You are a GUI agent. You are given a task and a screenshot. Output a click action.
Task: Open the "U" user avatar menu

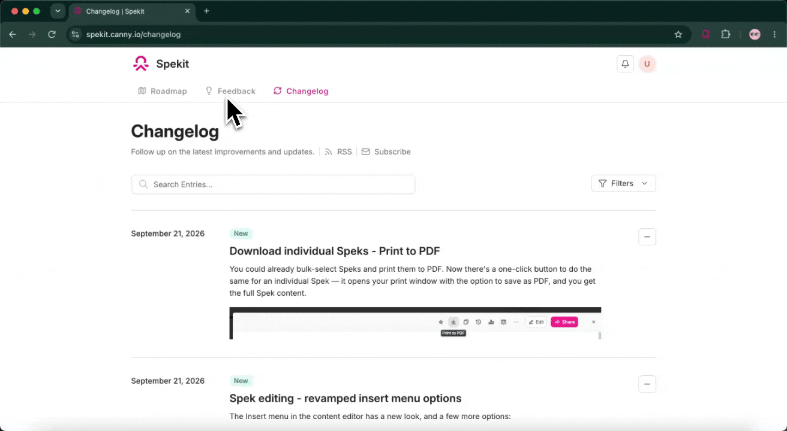pyautogui.click(x=647, y=64)
